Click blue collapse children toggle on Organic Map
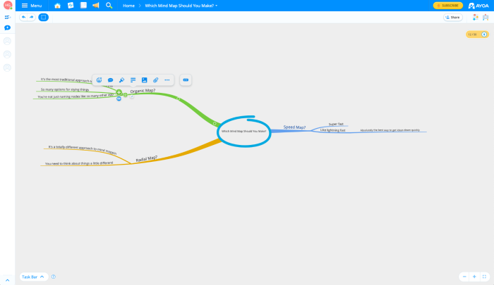The width and height of the screenshot is (494, 285). click(x=119, y=99)
